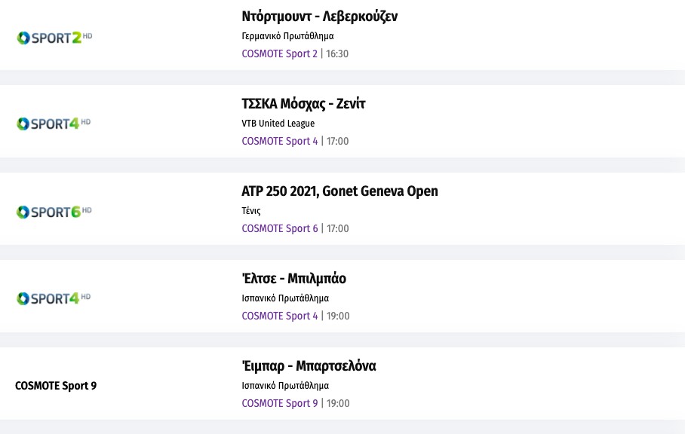This screenshot has height=434, width=685.
Task: Click purple COSMOTE Sport 9 link under Έιμπαρ - Μπαρτσελόνα
Action: point(279,403)
